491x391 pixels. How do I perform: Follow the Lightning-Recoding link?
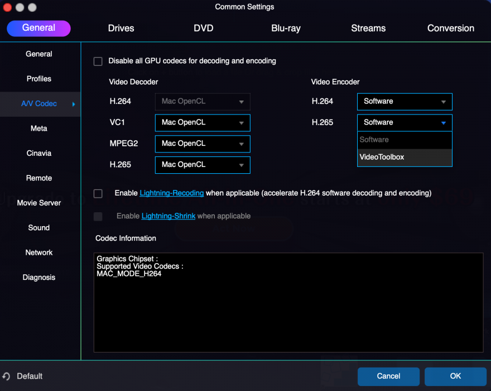point(171,193)
